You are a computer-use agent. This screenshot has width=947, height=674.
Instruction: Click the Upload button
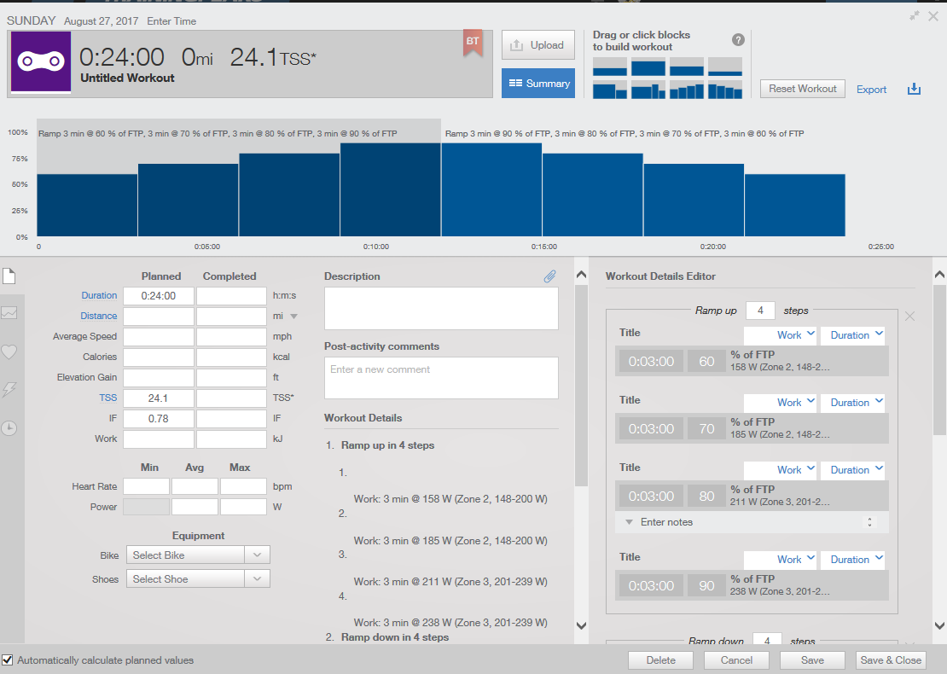point(537,45)
